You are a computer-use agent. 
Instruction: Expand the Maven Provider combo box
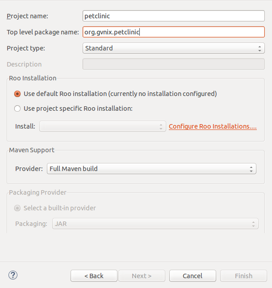(x=151, y=169)
